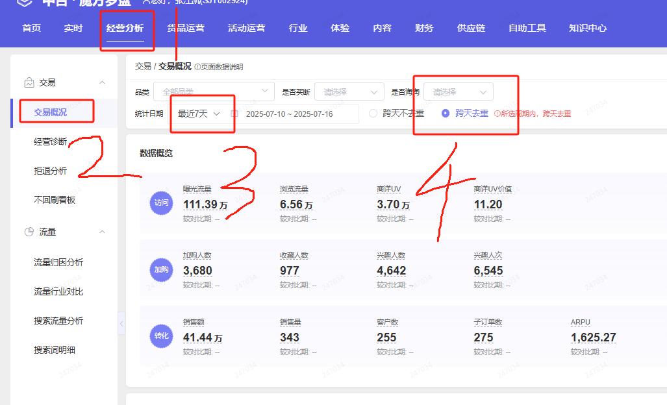Open the 是否海淘 dropdown

click(x=459, y=92)
